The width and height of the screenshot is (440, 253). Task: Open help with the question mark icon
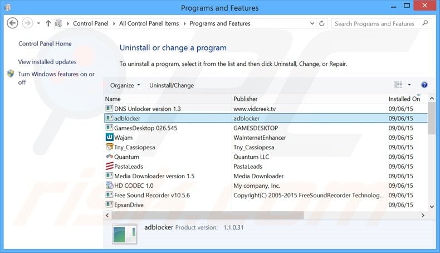[424, 85]
